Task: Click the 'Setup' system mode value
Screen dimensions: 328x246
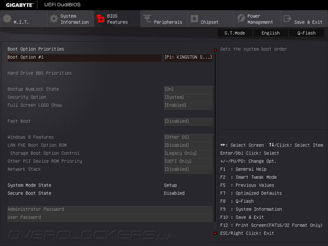Action: (x=170, y=186)
